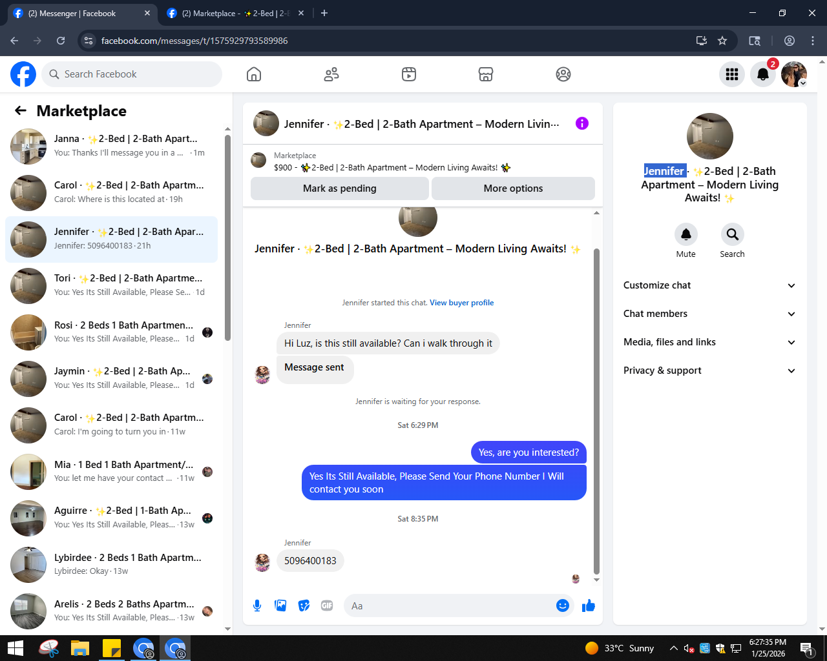Open conversation information icon
827x661 pixels.
point(582,123)
